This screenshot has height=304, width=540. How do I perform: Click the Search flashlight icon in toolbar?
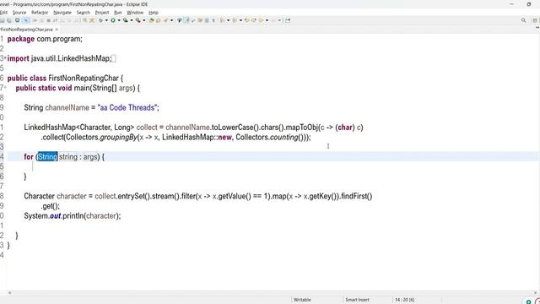pyautogui.click(x=165, y=20)
